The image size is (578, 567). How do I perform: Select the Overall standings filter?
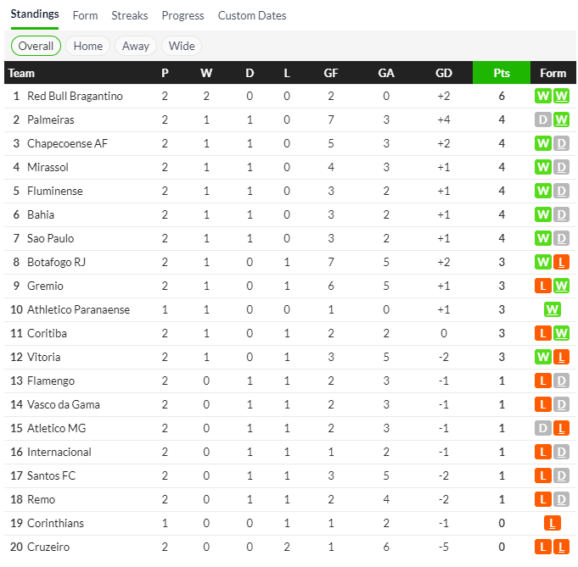tap(36, 46)
